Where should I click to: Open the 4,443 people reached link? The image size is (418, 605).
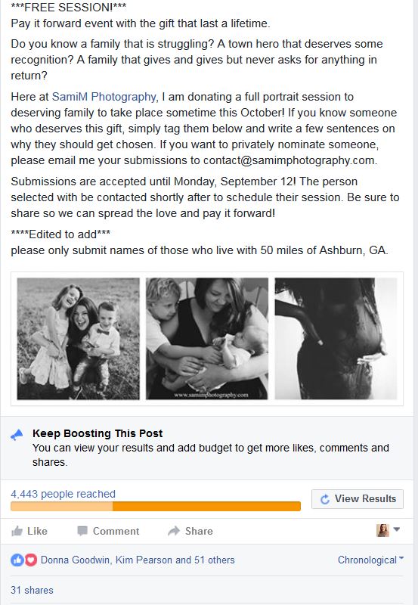click(63, 494)
